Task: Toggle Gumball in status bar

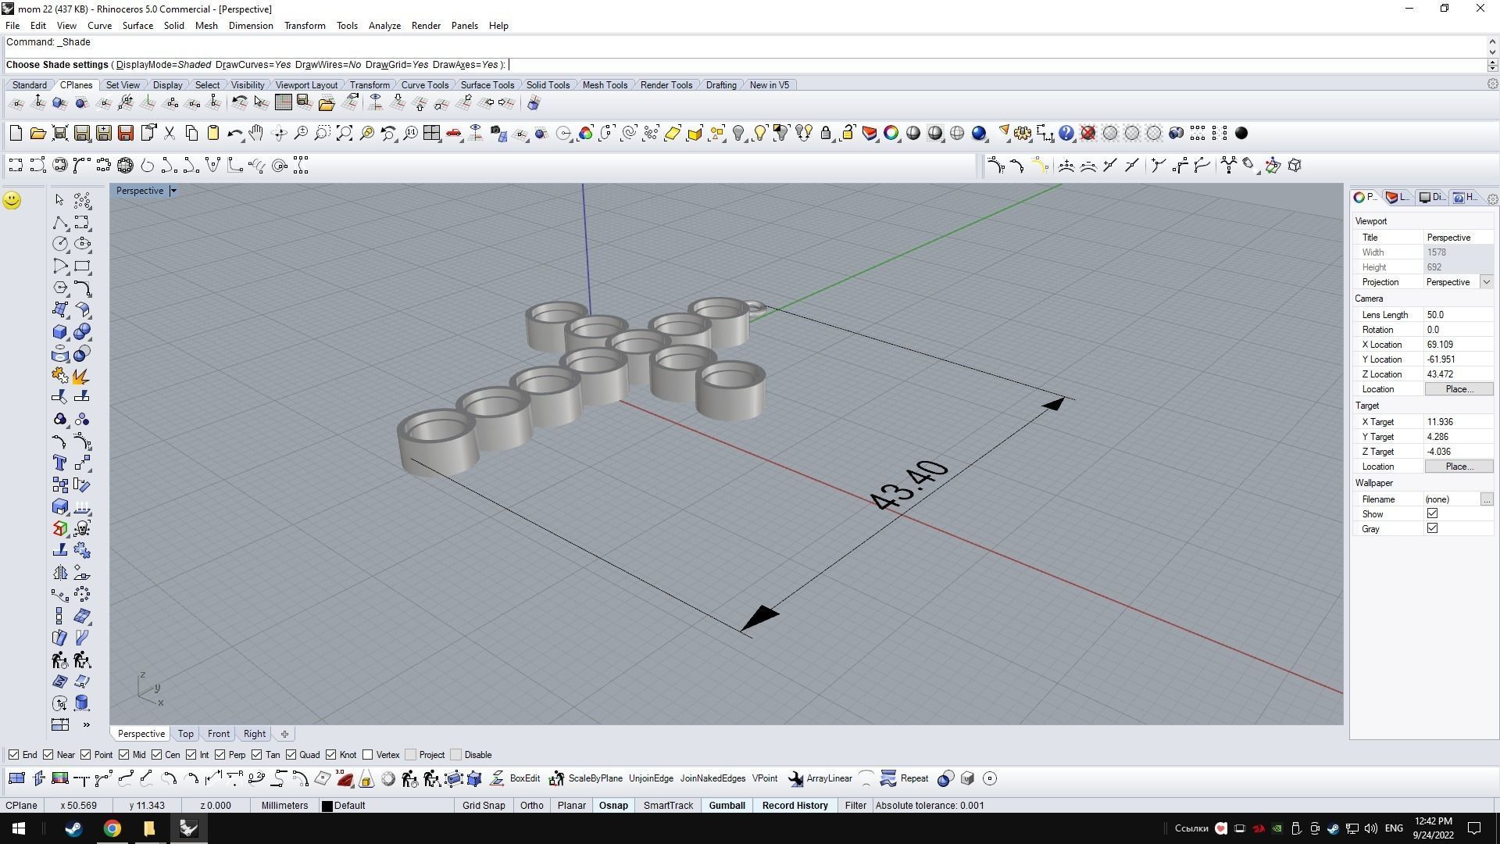Action: tap(727, 806)
